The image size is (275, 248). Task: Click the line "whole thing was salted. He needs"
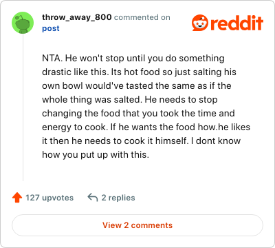(x=130, y=100)
